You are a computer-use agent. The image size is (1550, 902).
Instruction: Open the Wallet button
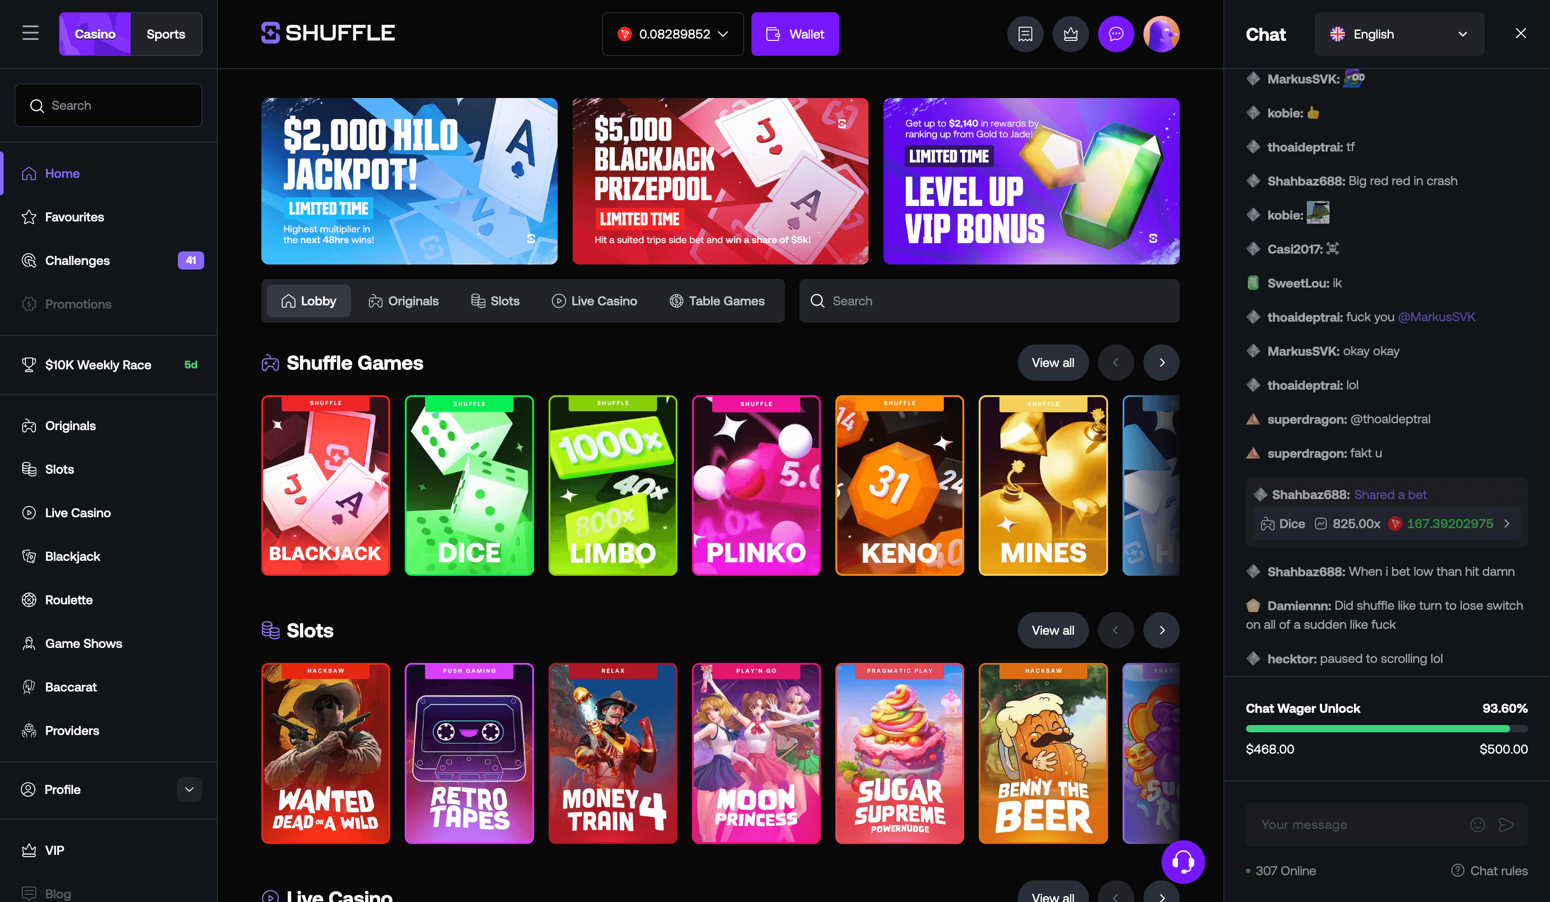pos(795,34)
